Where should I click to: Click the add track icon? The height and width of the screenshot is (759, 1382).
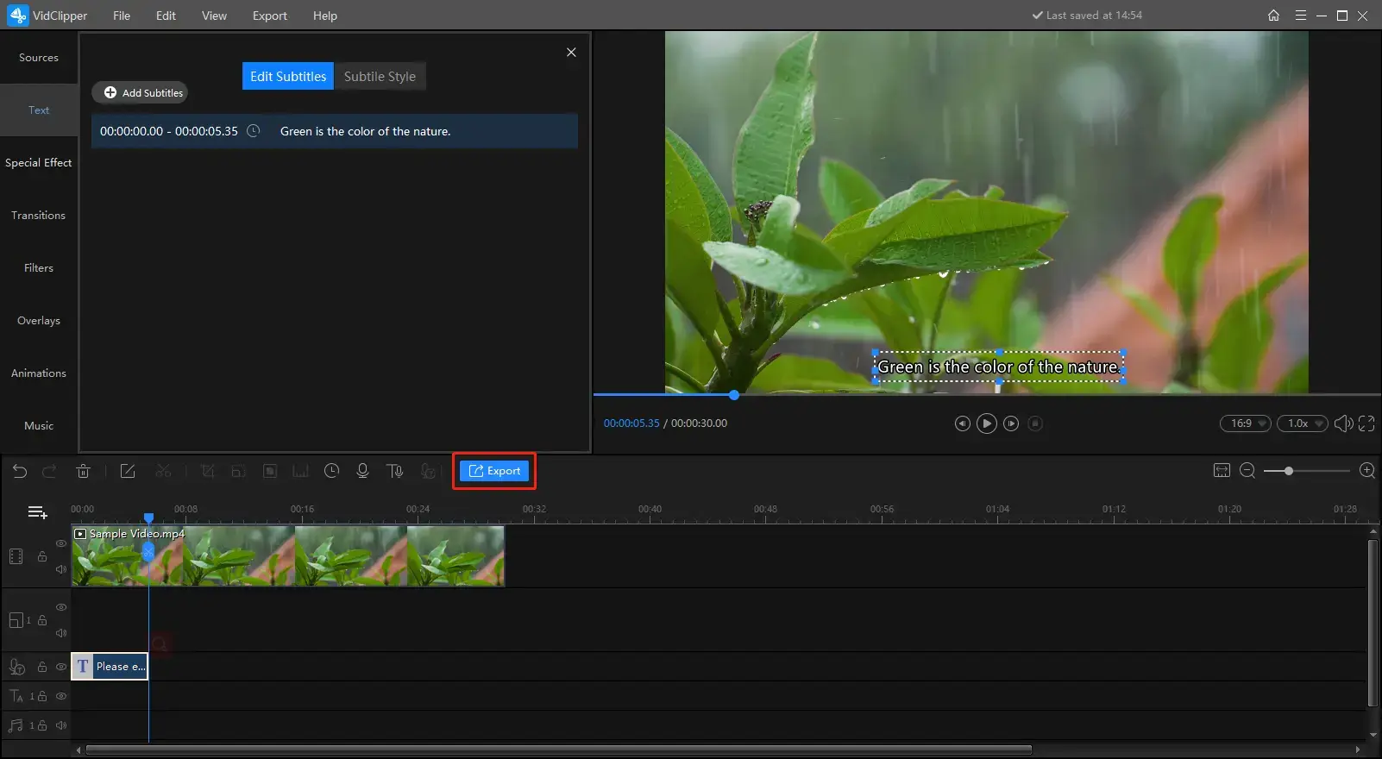coord(37,512)
